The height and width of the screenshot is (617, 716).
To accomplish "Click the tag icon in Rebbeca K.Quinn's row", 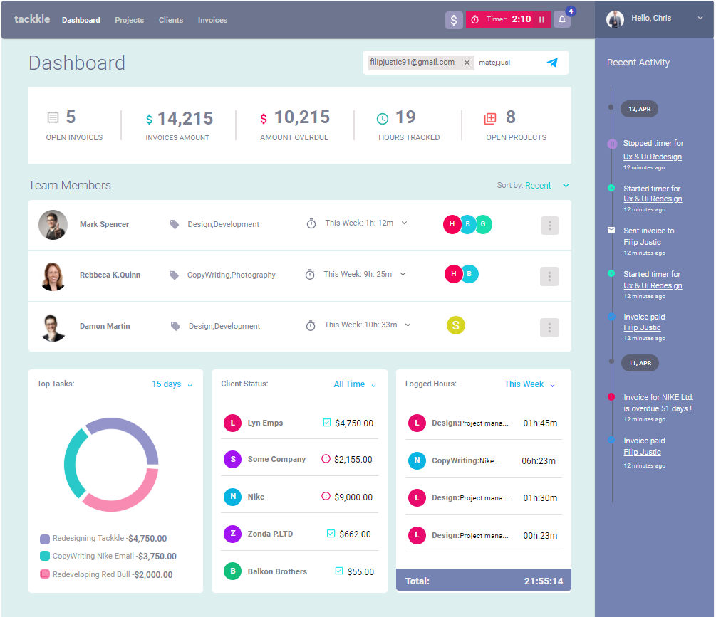I will pyautogui.click(x=174, y=275).
